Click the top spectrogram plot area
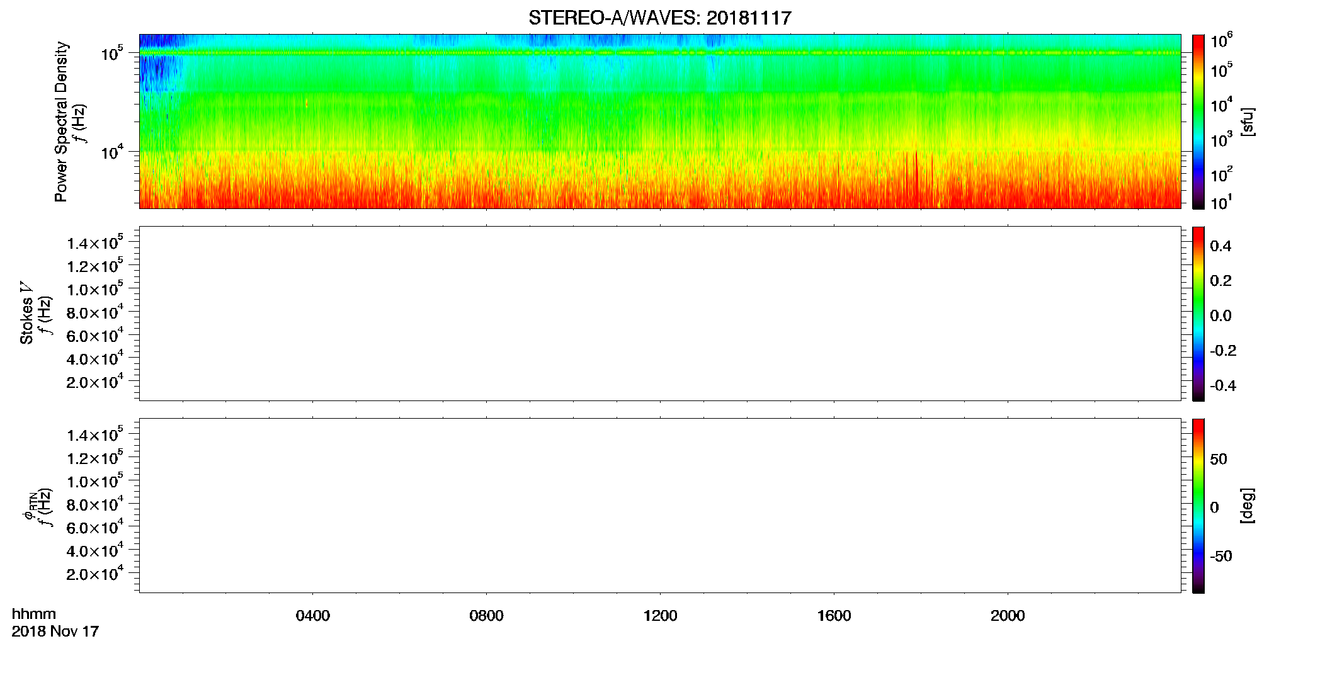The width and height of the screenshot is (1320, 680). coord(660,122)
